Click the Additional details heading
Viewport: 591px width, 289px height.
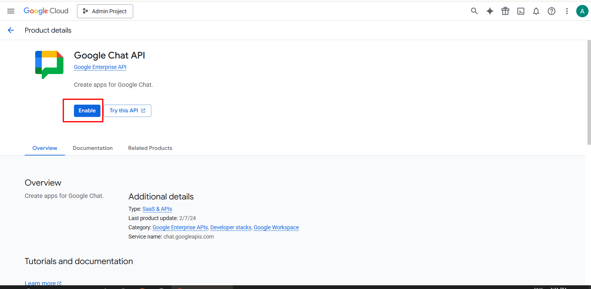pyautogui.click(x=161, y=197)
